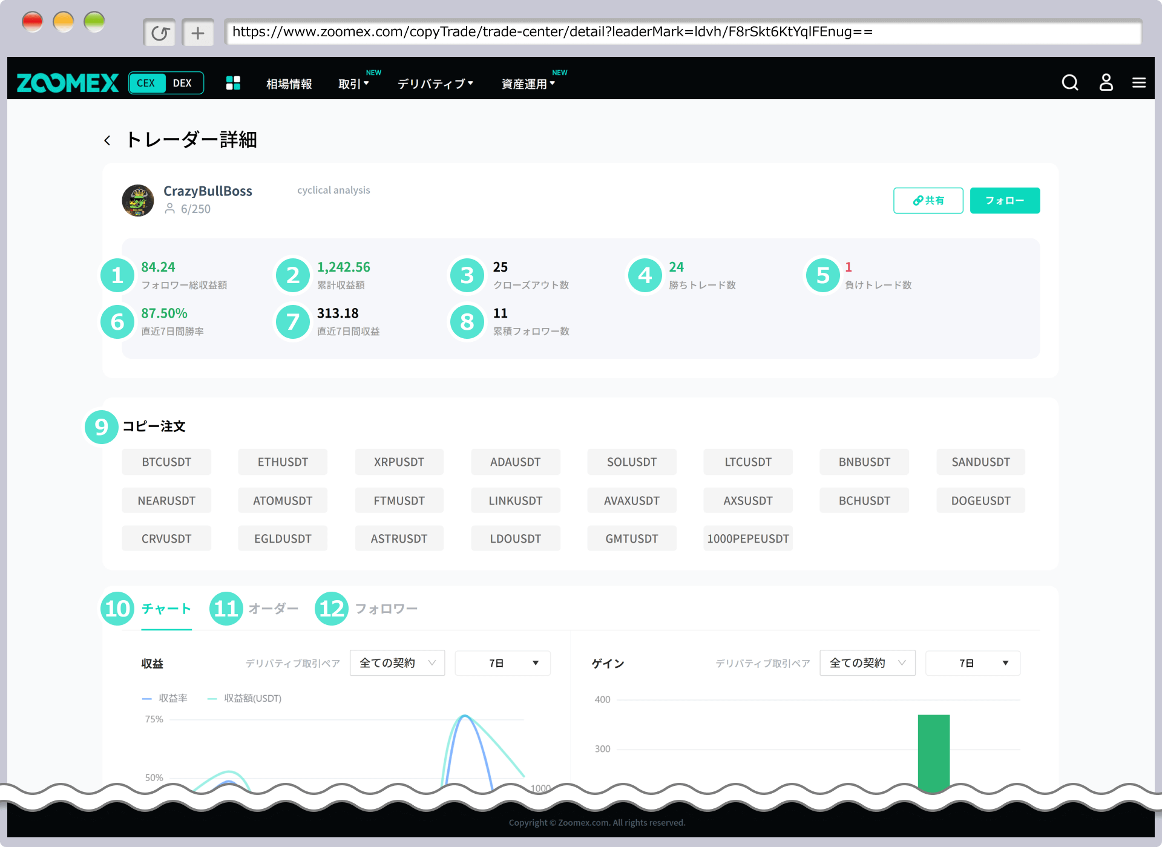Select the NEARUSDT pair chip

(166, 501)
